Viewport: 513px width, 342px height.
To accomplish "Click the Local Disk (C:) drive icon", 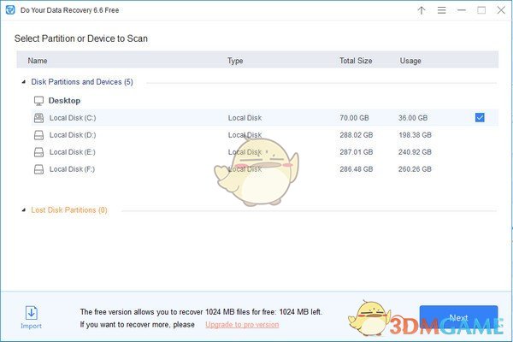I will tap(39, 118).
